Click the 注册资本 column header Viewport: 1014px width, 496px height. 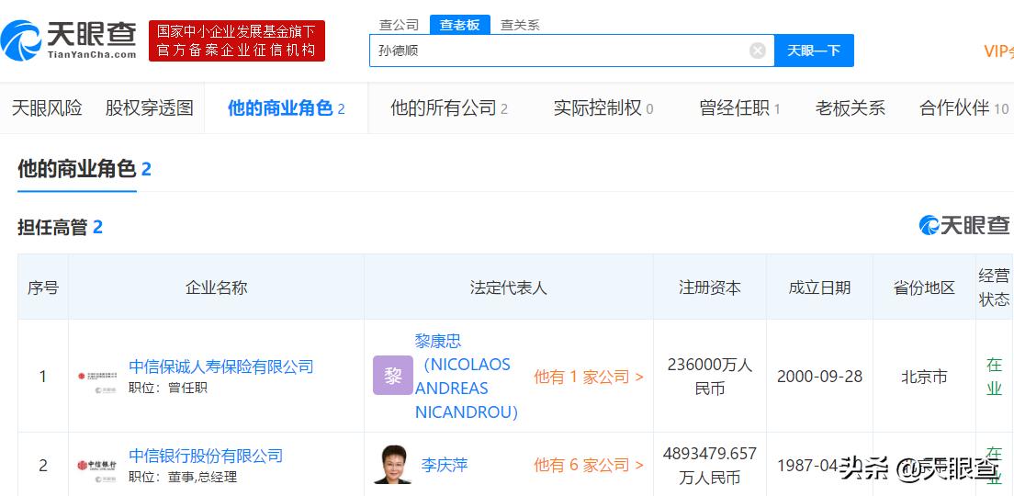[709, 287]
